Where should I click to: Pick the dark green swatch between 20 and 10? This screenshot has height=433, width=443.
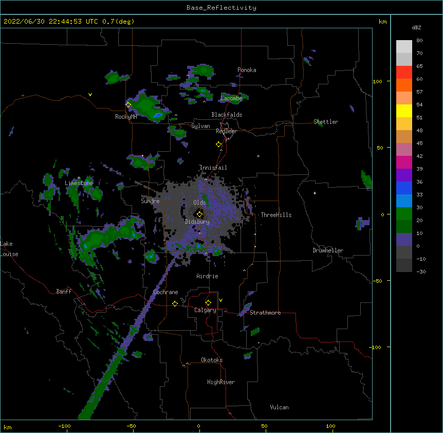pos(404,227)
